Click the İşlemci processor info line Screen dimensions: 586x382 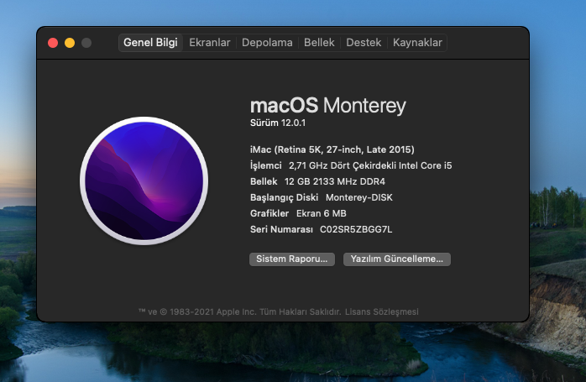(351, 165)
